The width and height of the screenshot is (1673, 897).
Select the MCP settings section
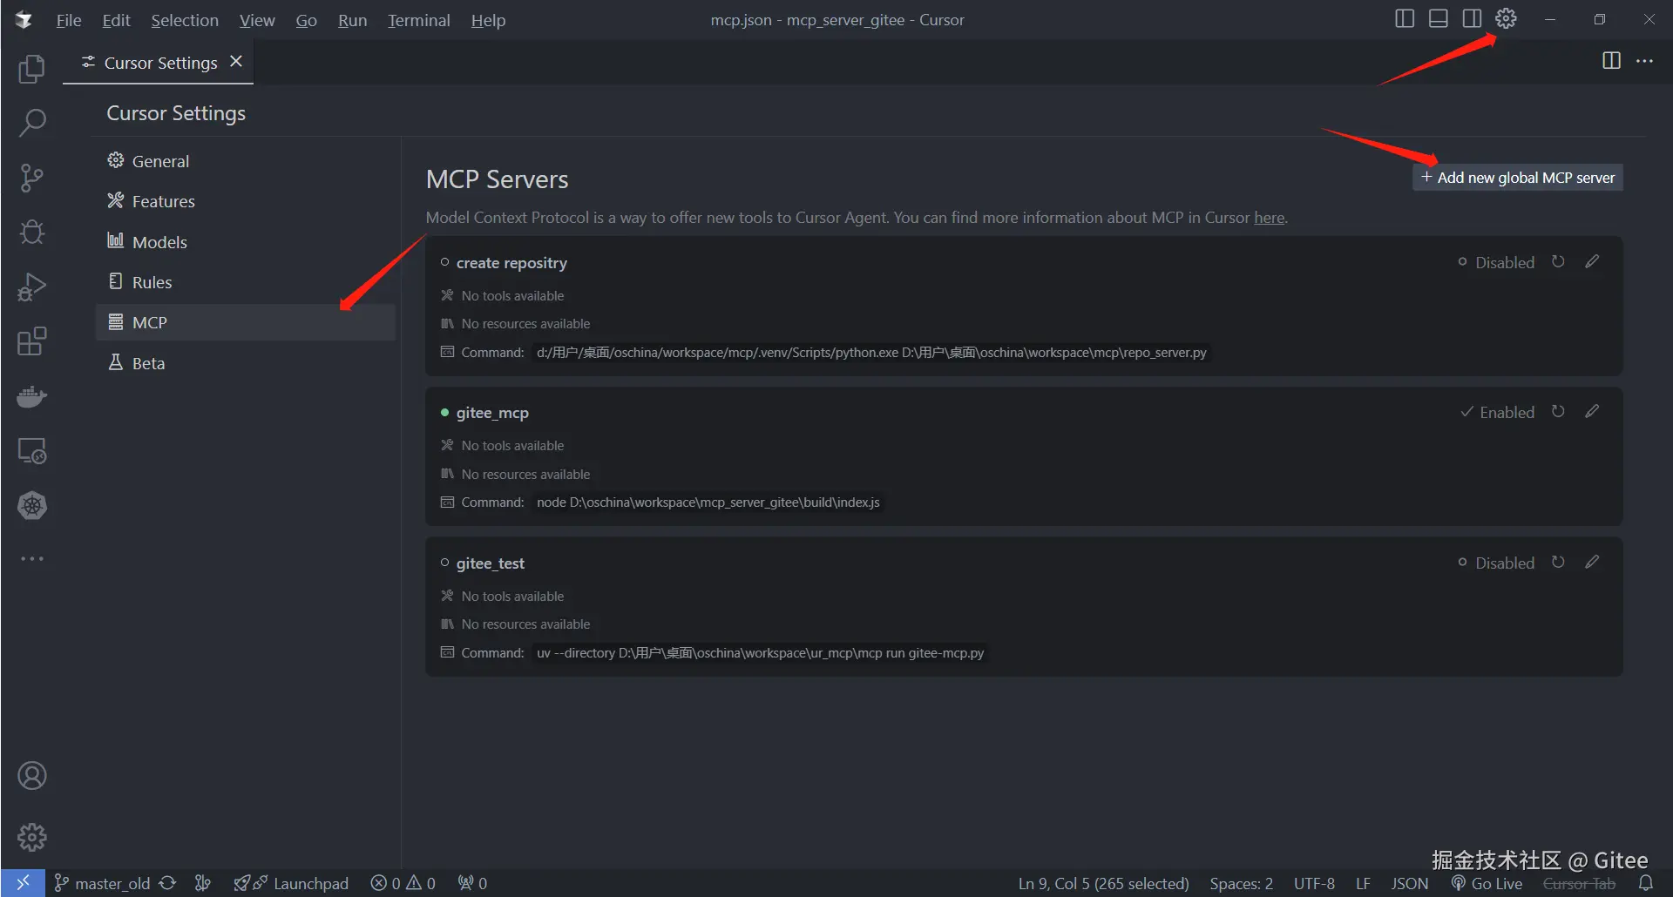point(245,322)
